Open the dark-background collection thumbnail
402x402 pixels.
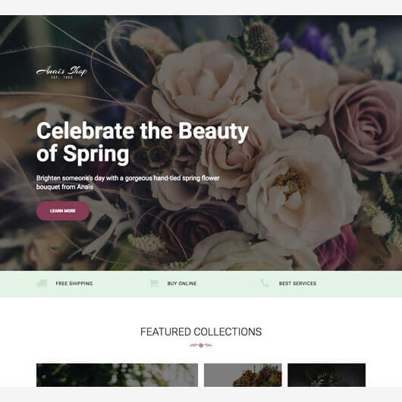(326, 375)
